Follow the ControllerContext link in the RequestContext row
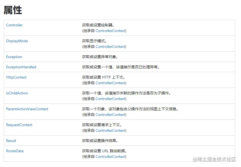 coord(111,130)
